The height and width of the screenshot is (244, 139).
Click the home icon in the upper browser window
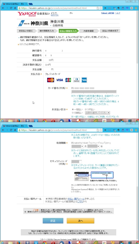coord(15,8)
